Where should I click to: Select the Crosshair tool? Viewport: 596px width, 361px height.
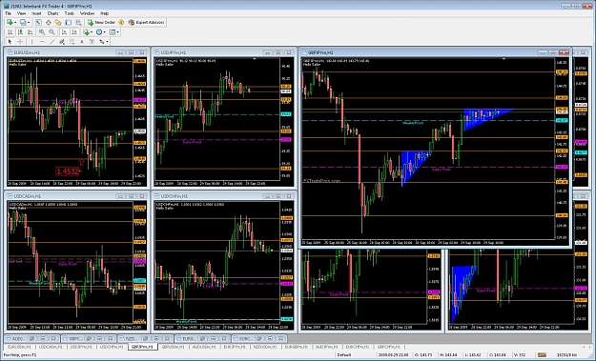[x=20, y=41]
